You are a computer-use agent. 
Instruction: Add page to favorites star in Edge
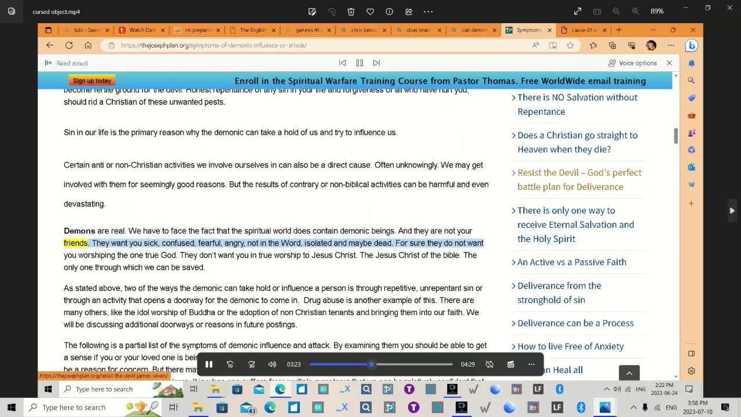pos(570,45)
